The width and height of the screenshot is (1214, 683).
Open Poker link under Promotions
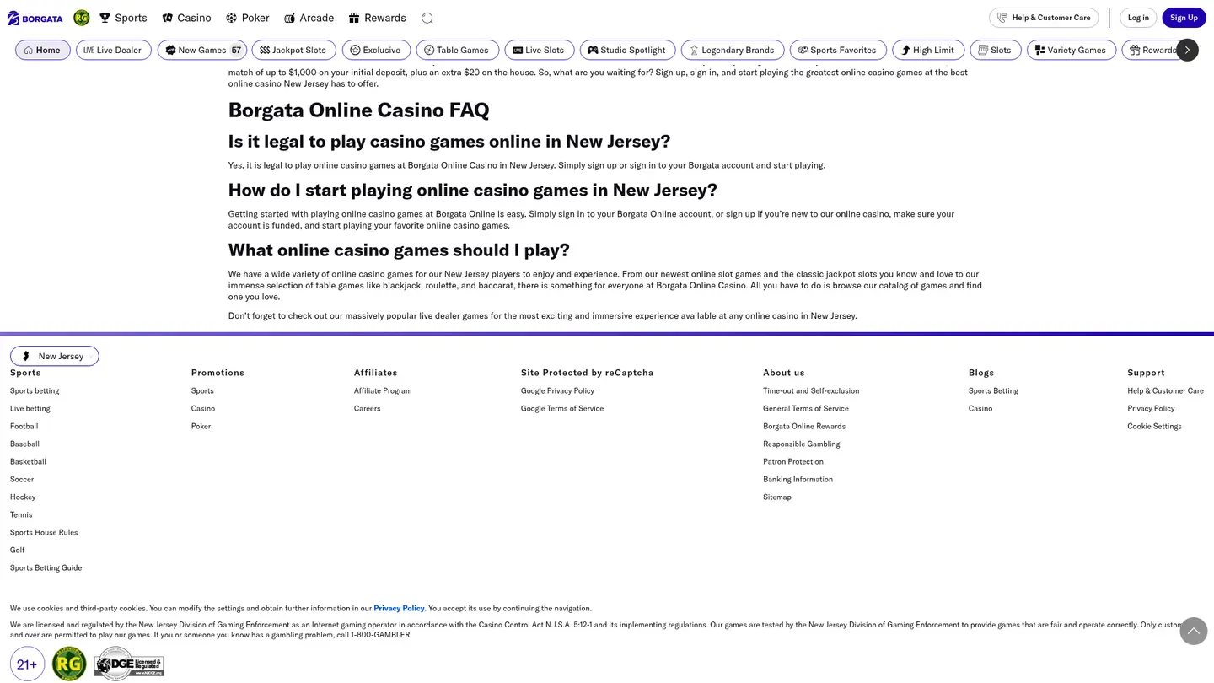point(201,426)
